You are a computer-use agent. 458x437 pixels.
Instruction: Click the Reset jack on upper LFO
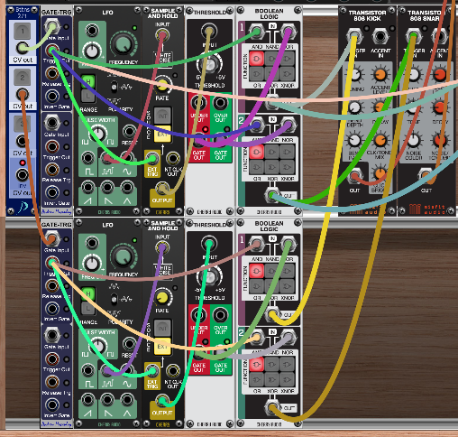[130, 131]
